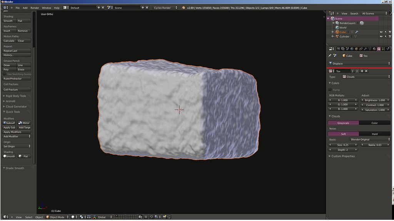Open the texture Type Clouds dropdown
Image resolution: width=394 pixels, height=221 pixels.
pos(366,77)
